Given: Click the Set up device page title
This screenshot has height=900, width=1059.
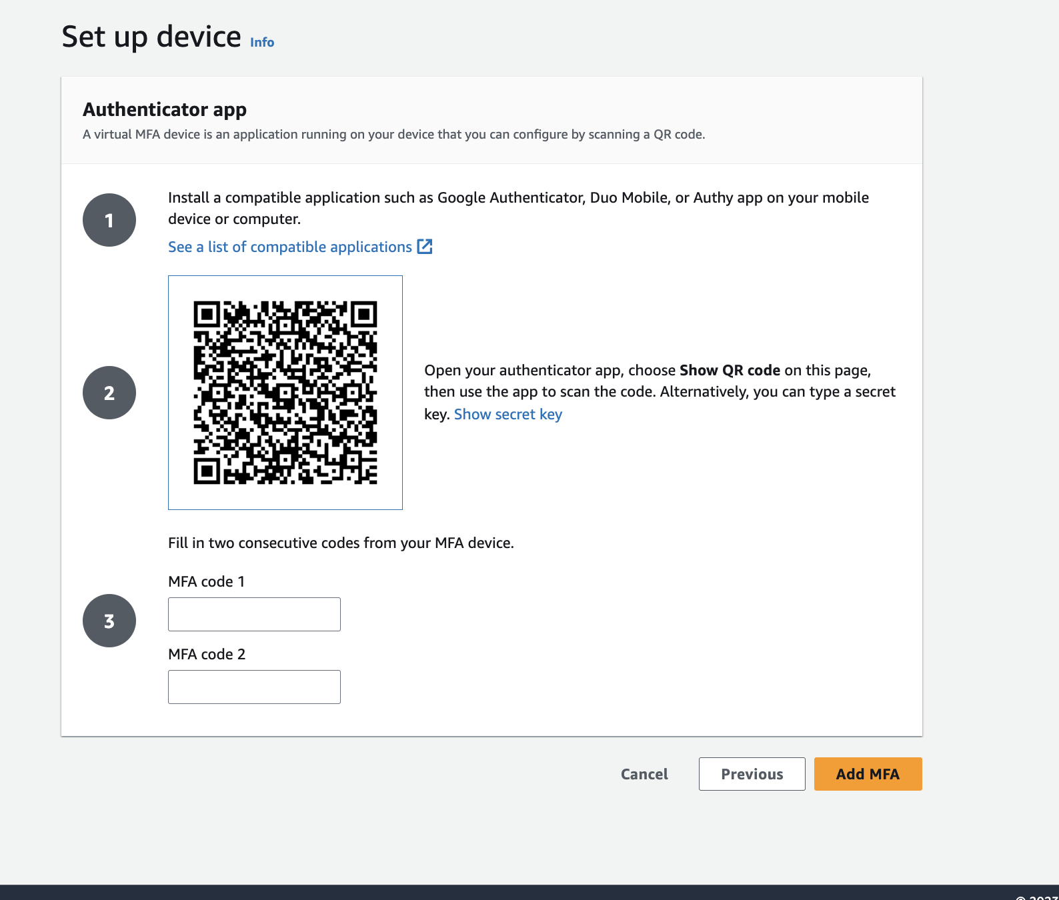Looking at the screenshot, I should pos(151,37).
